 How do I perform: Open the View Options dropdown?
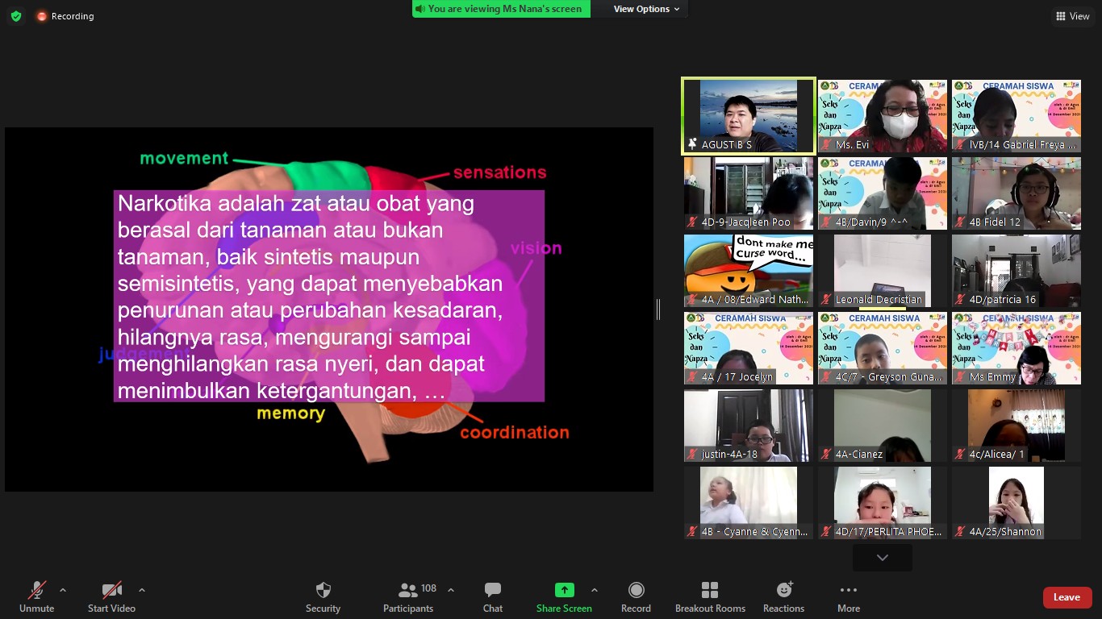[646, 9]
